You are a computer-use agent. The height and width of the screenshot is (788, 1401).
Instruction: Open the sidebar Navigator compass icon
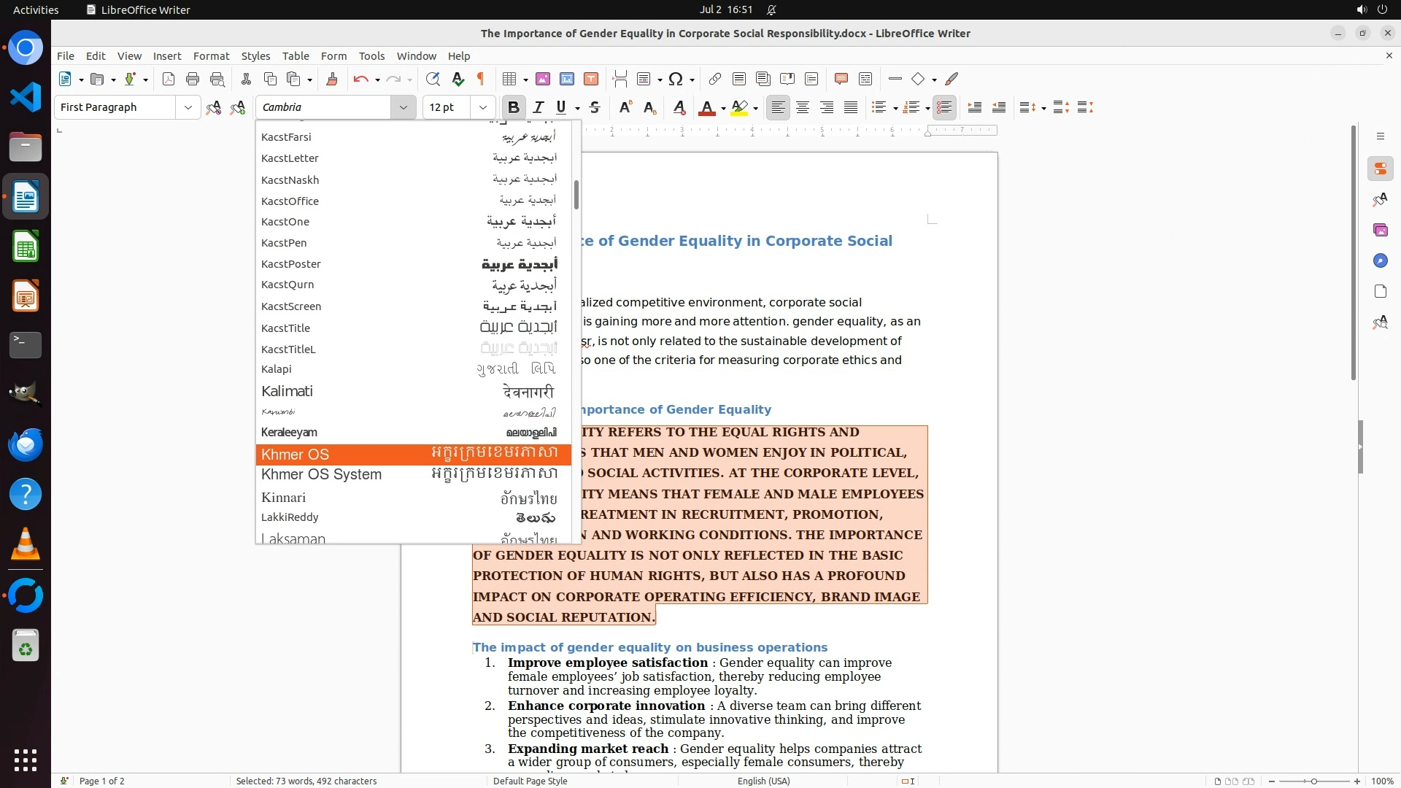1380,260
